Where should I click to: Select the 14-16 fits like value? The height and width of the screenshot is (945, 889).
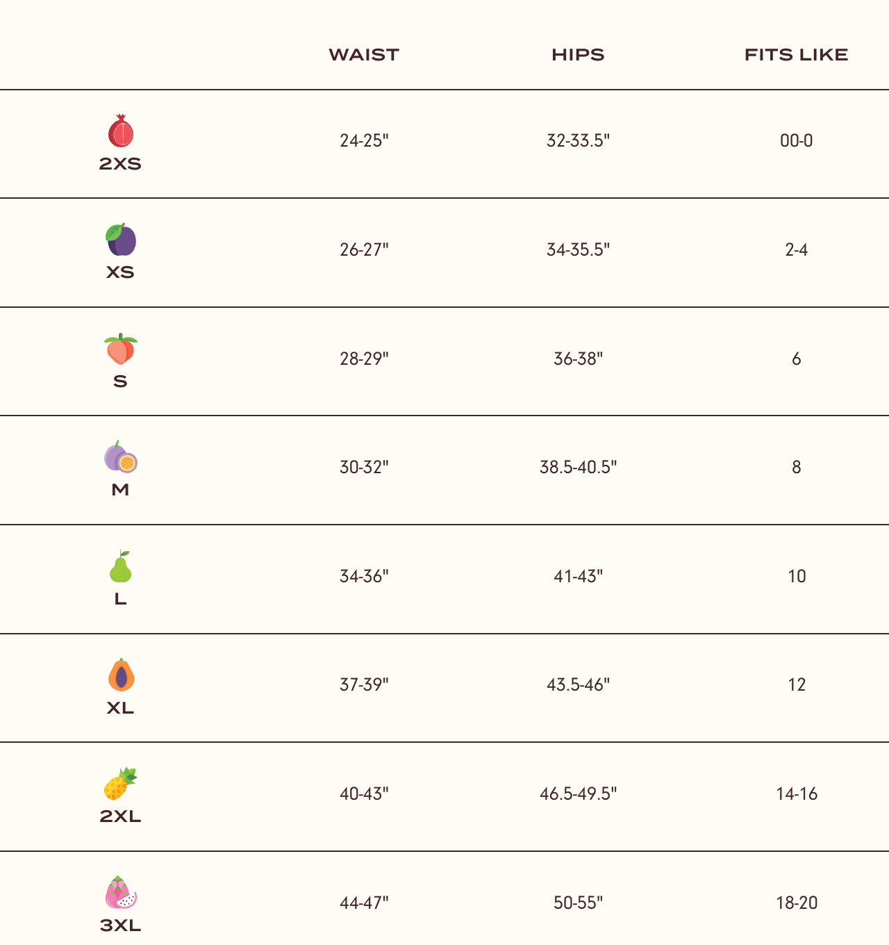click(797, 794)
